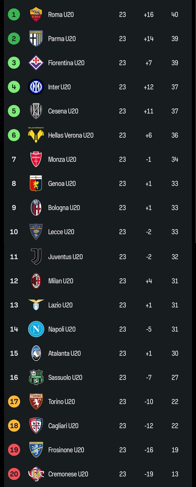196x487 pixels.
Task: Click the Sassuolo U20 green crest
Action: (x=36, y=377)
